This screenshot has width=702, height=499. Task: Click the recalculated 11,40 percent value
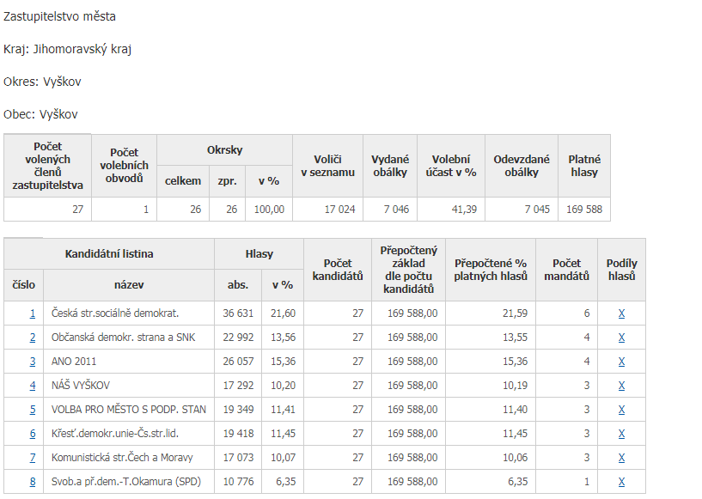[515, 410]
